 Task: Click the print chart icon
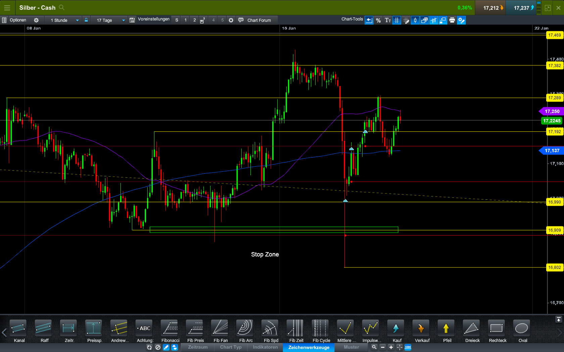point(452,20)
